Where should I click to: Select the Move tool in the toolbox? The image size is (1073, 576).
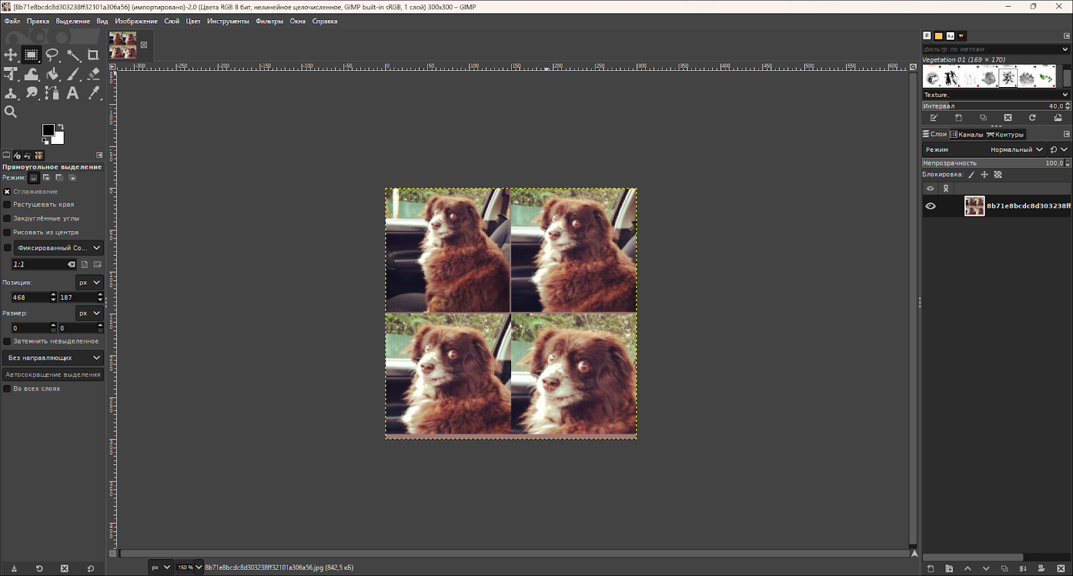click(11, 55)
